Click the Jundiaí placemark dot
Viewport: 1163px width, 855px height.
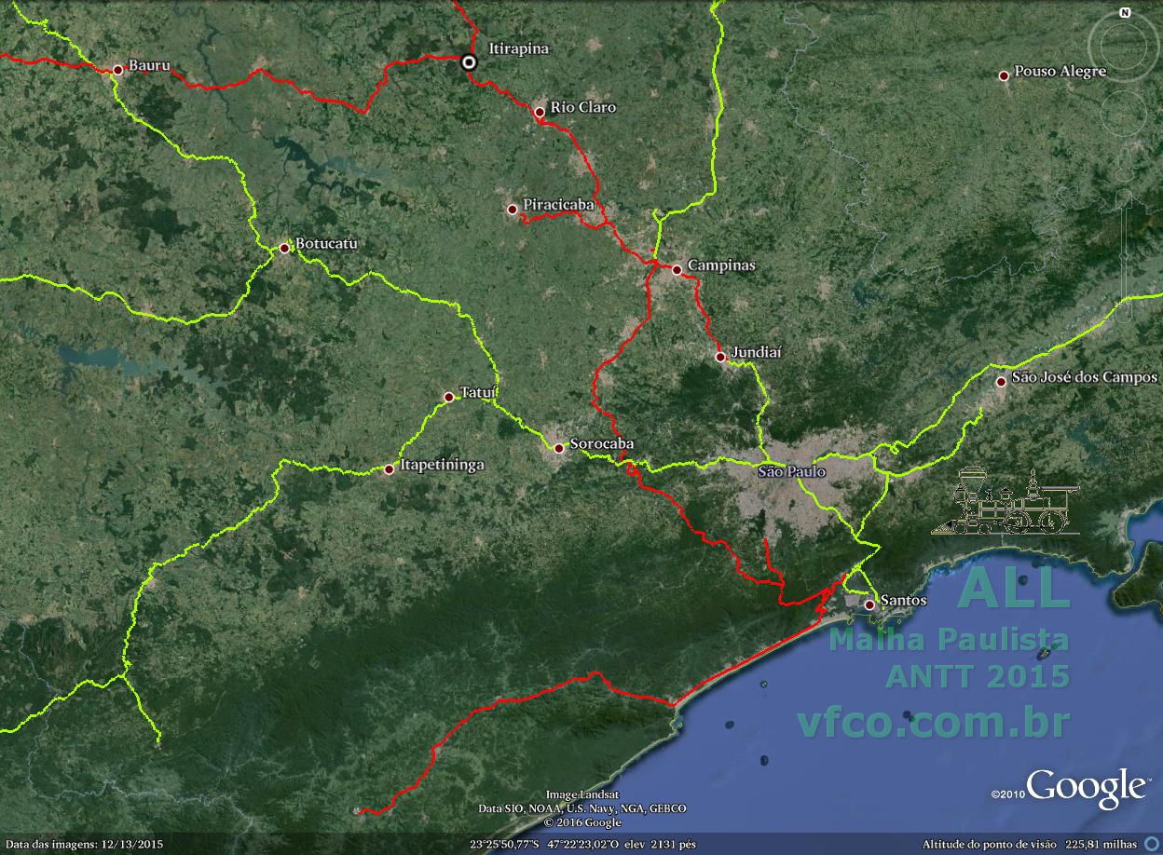(720, 357)
